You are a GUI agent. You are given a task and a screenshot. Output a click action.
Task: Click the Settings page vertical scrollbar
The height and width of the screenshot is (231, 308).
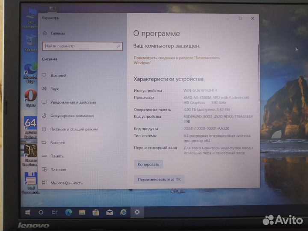click(258, 73)
